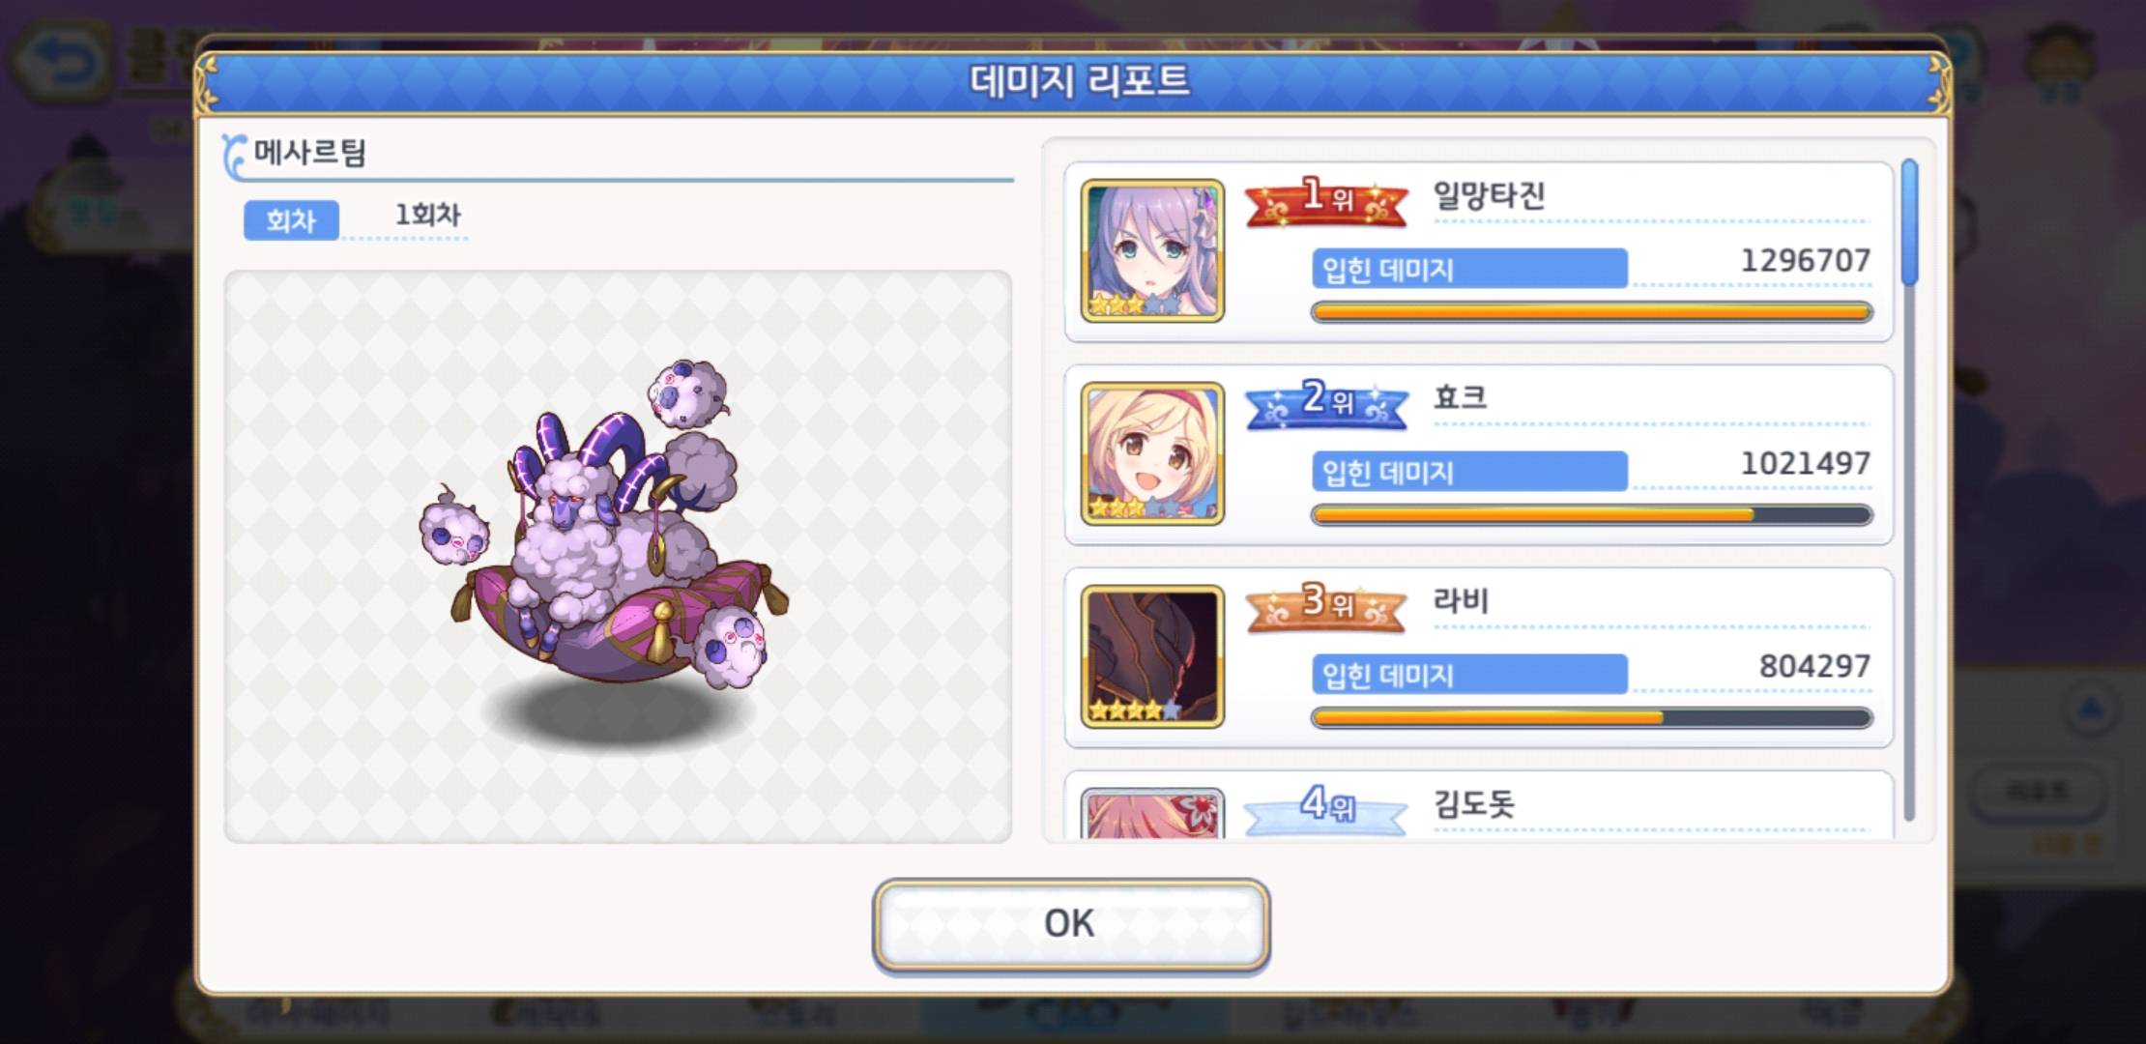Click 라비's damage progress bar
This screenshot has height=1044, width=2146.
(x=1592, y=718)
